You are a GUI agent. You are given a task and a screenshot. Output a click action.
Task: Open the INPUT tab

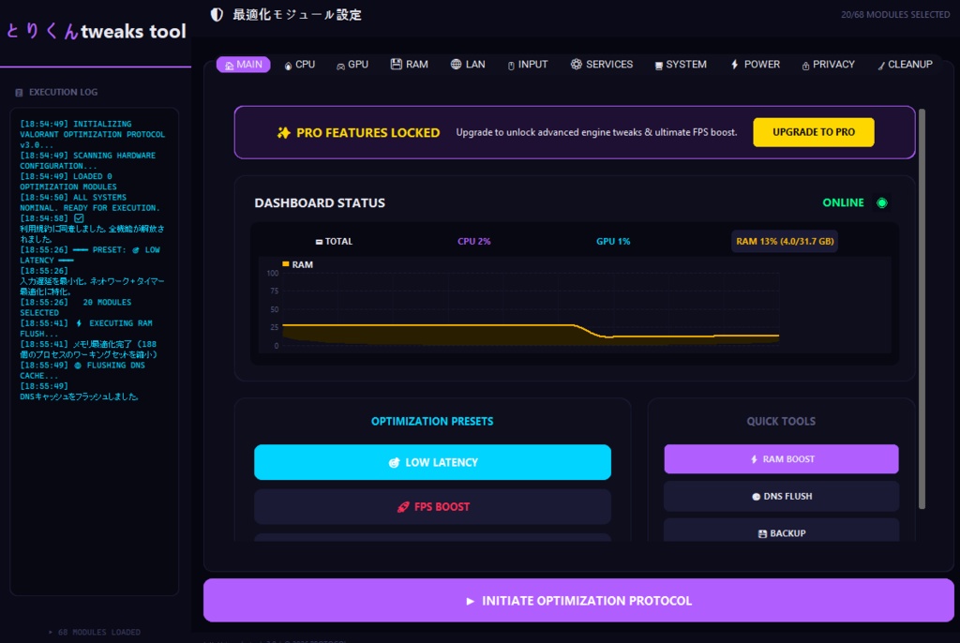(x=527, y=65)
